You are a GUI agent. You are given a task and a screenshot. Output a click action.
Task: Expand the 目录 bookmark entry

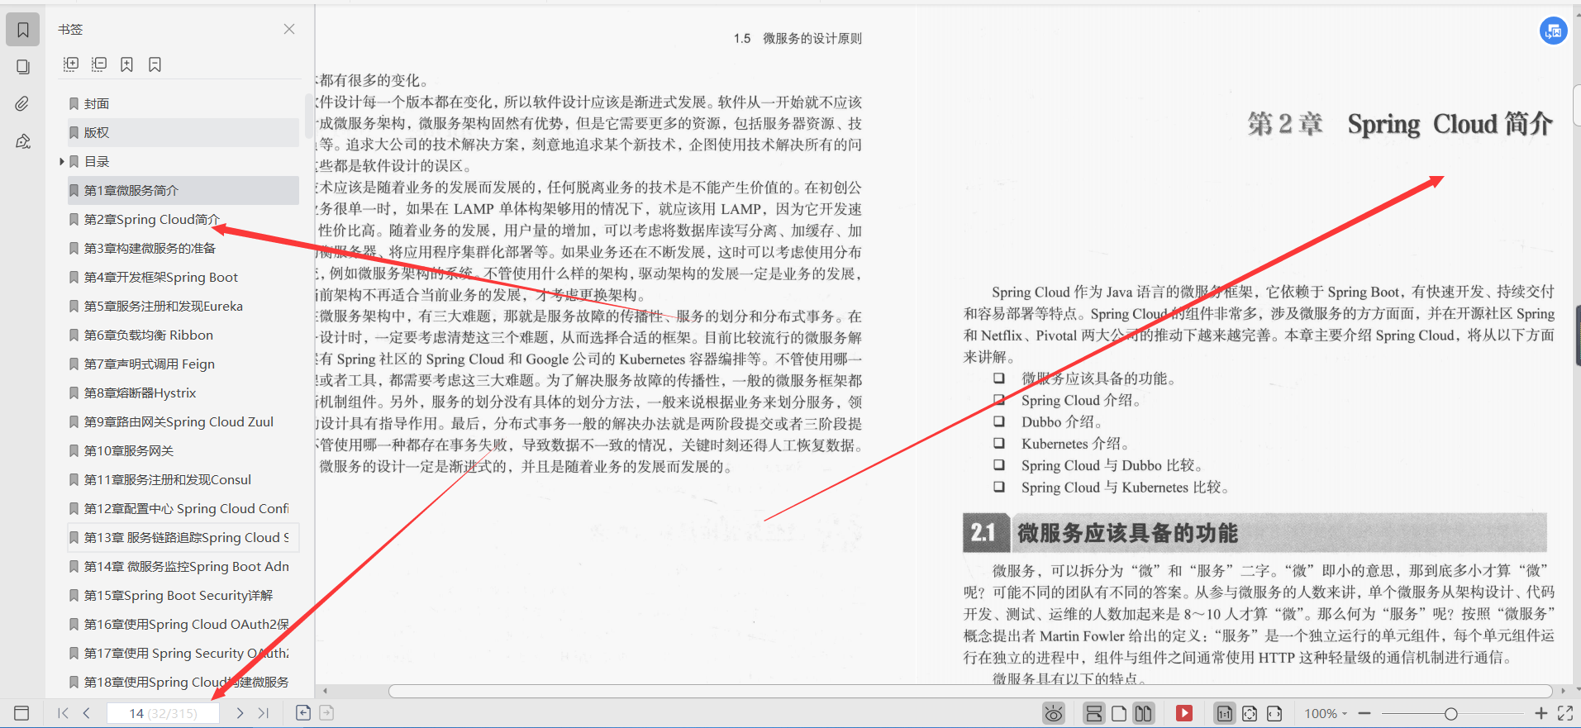61,161
